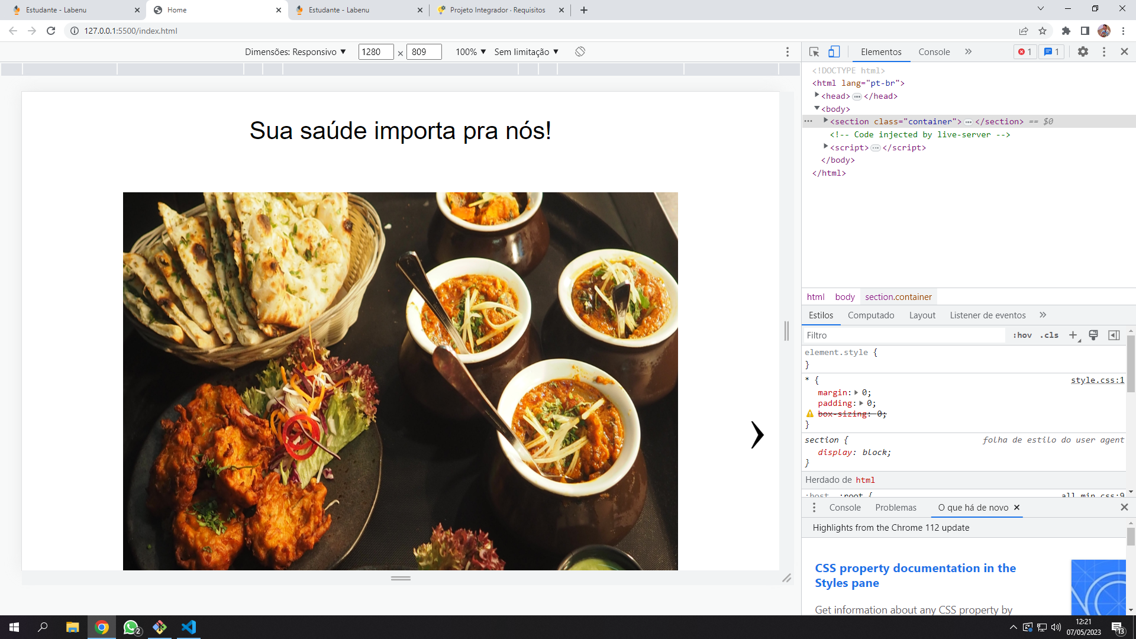Toggle .cls class editing mode
The height and width of the screenshot is (639, 1136).
click(x=1050, y=335)
